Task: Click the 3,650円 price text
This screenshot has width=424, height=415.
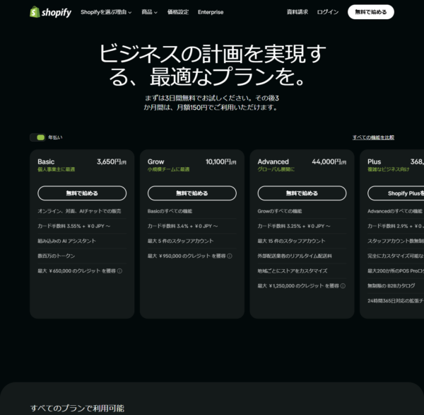Action: [x=112, y=162]
